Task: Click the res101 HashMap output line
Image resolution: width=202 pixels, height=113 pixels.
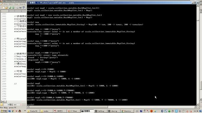Action: coord(73,86)
